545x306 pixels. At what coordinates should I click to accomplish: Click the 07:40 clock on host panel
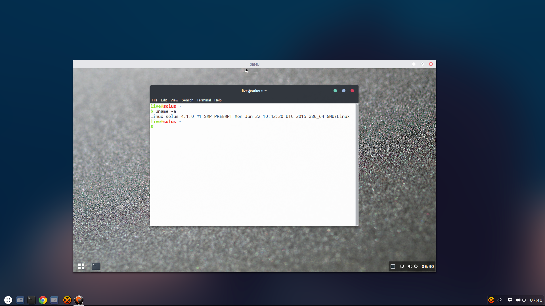click(x=536, y=300)
